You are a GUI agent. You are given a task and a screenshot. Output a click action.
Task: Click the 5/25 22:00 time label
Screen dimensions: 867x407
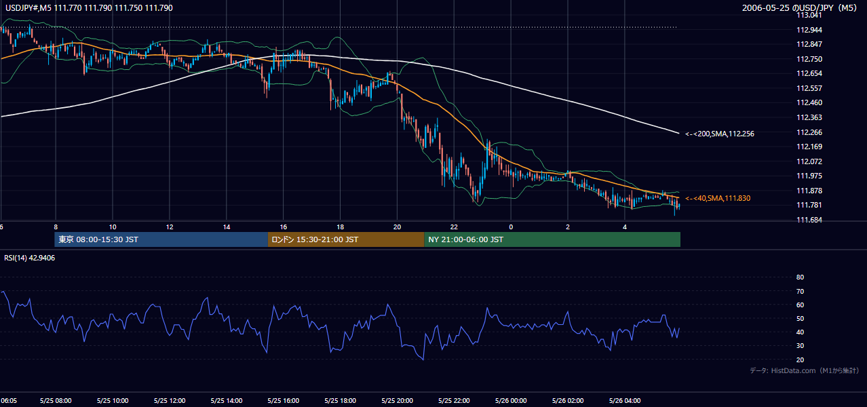[x=455, y=400]
